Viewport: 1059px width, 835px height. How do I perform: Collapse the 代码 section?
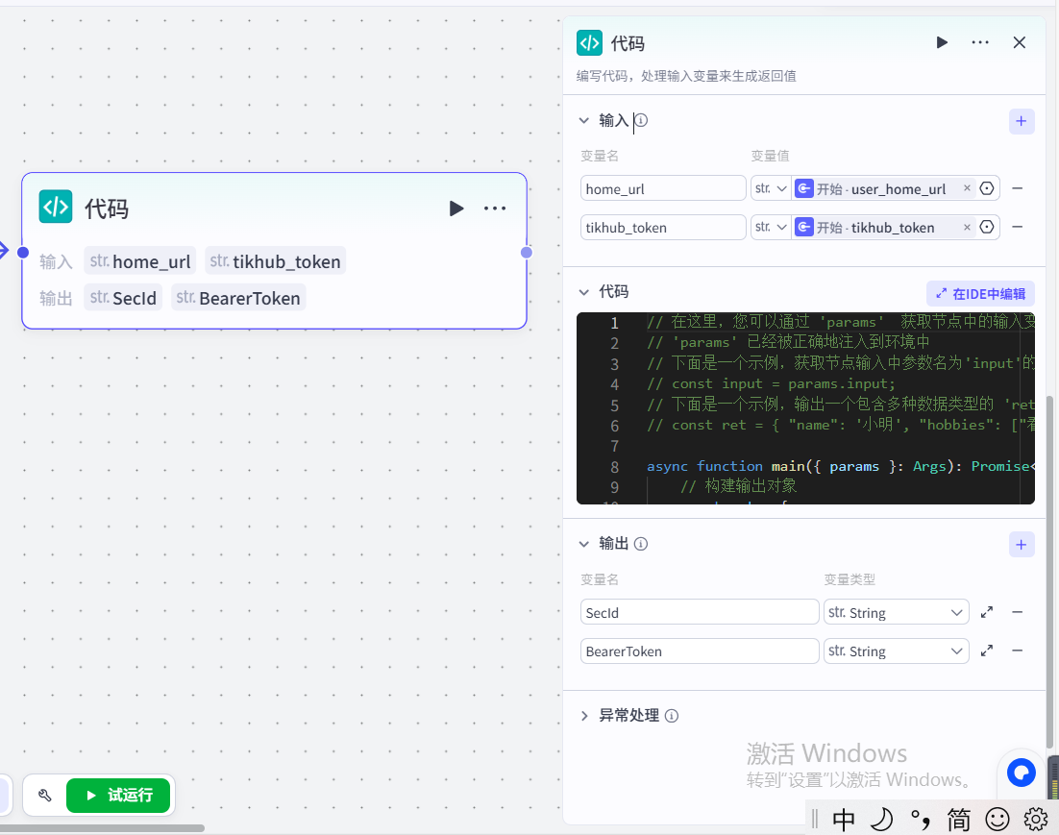click(x=583, y=292)
